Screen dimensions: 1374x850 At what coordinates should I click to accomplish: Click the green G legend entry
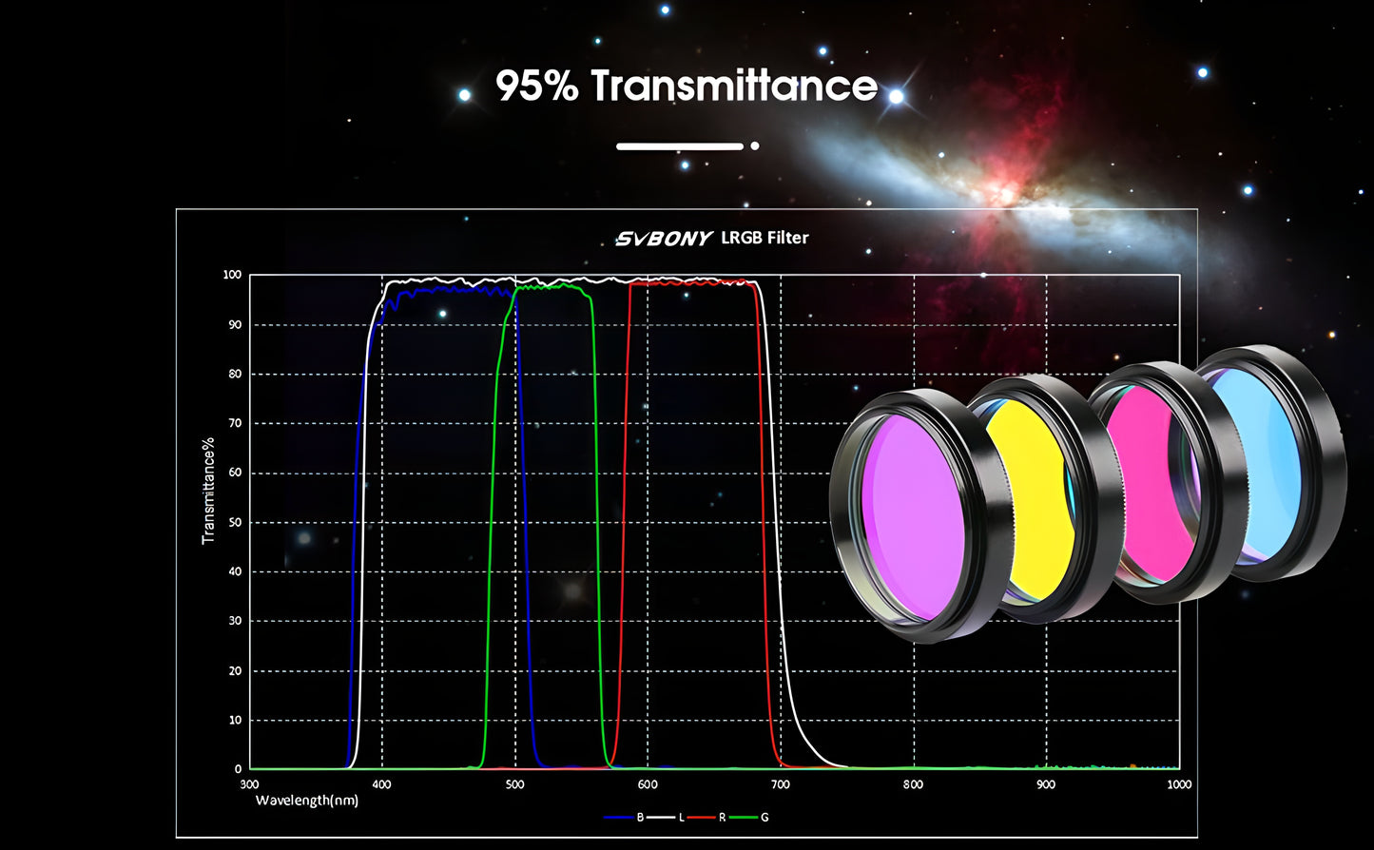749,818
